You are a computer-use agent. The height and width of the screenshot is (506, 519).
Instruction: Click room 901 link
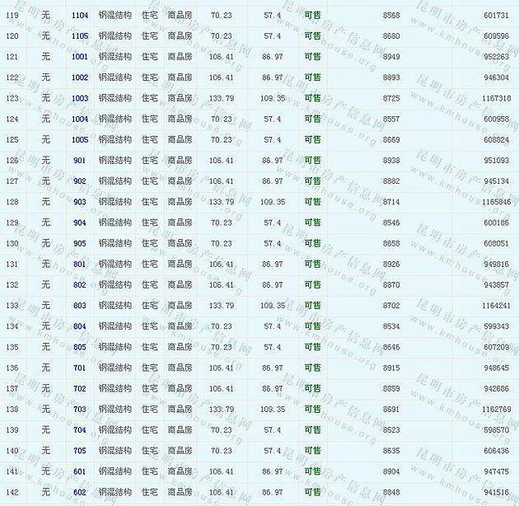pyautogui.click(x=80, y=161)
